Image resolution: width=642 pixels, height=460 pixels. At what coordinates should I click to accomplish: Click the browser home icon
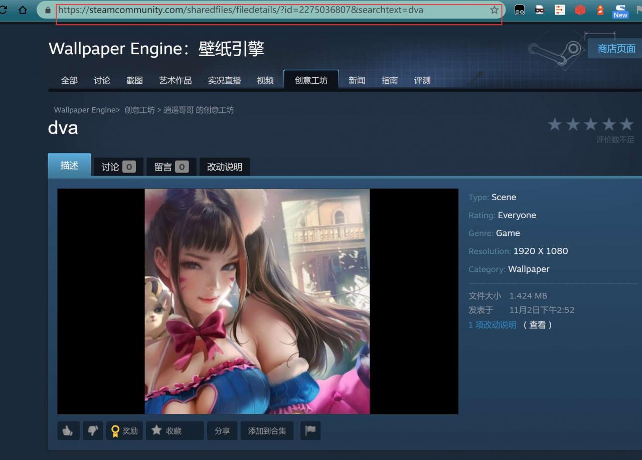point(23,10)
